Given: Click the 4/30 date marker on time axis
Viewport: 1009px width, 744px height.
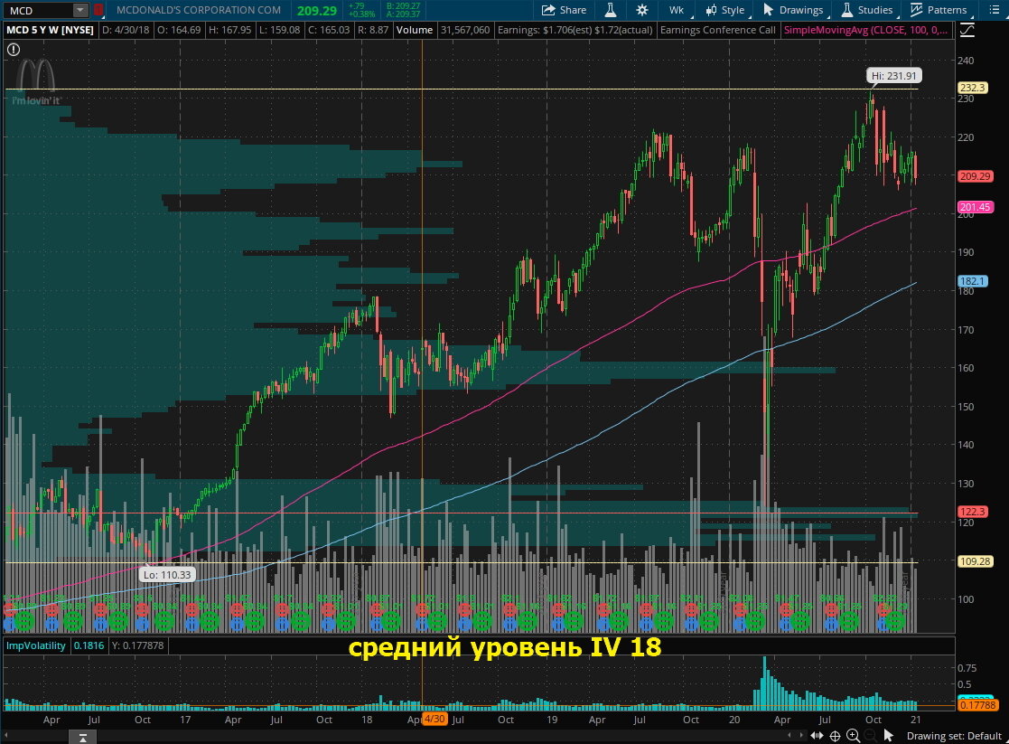Looking at the screenshot, I should tap(434, 719).
